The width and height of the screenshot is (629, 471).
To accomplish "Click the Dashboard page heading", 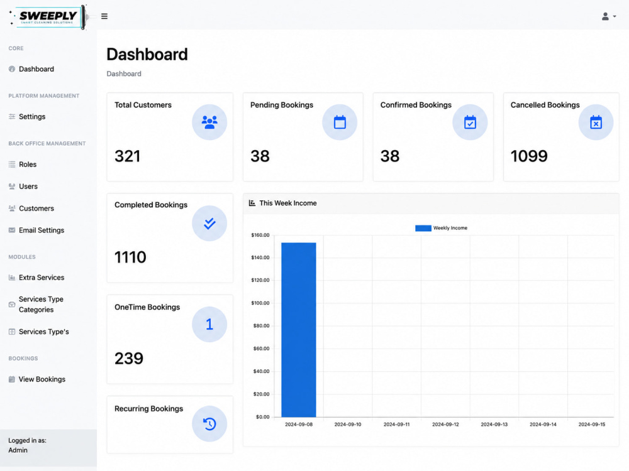I will point(147,55).
